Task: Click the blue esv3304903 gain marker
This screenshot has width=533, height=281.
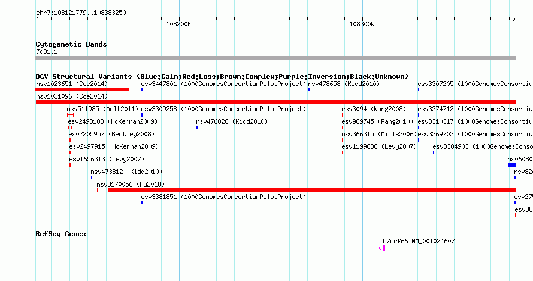Action: (x=434, y=152)
